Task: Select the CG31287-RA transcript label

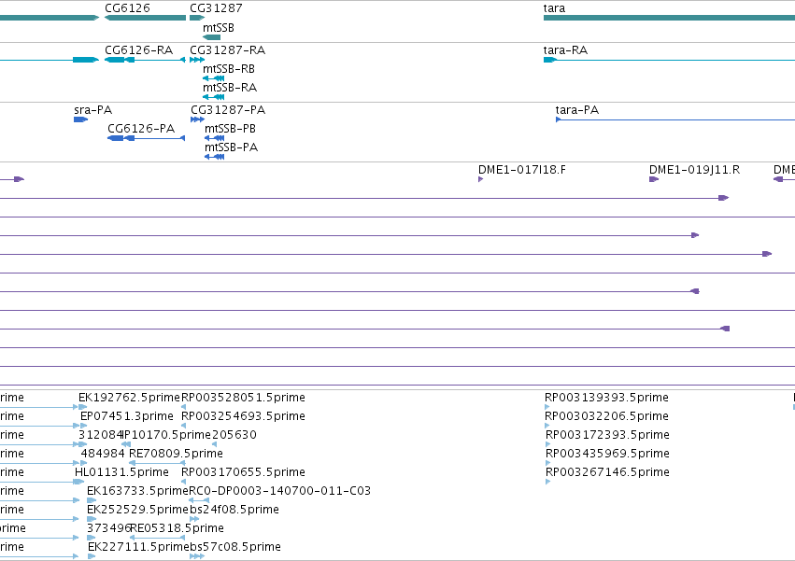Action: pyautogui.click(x=228, y=50)
